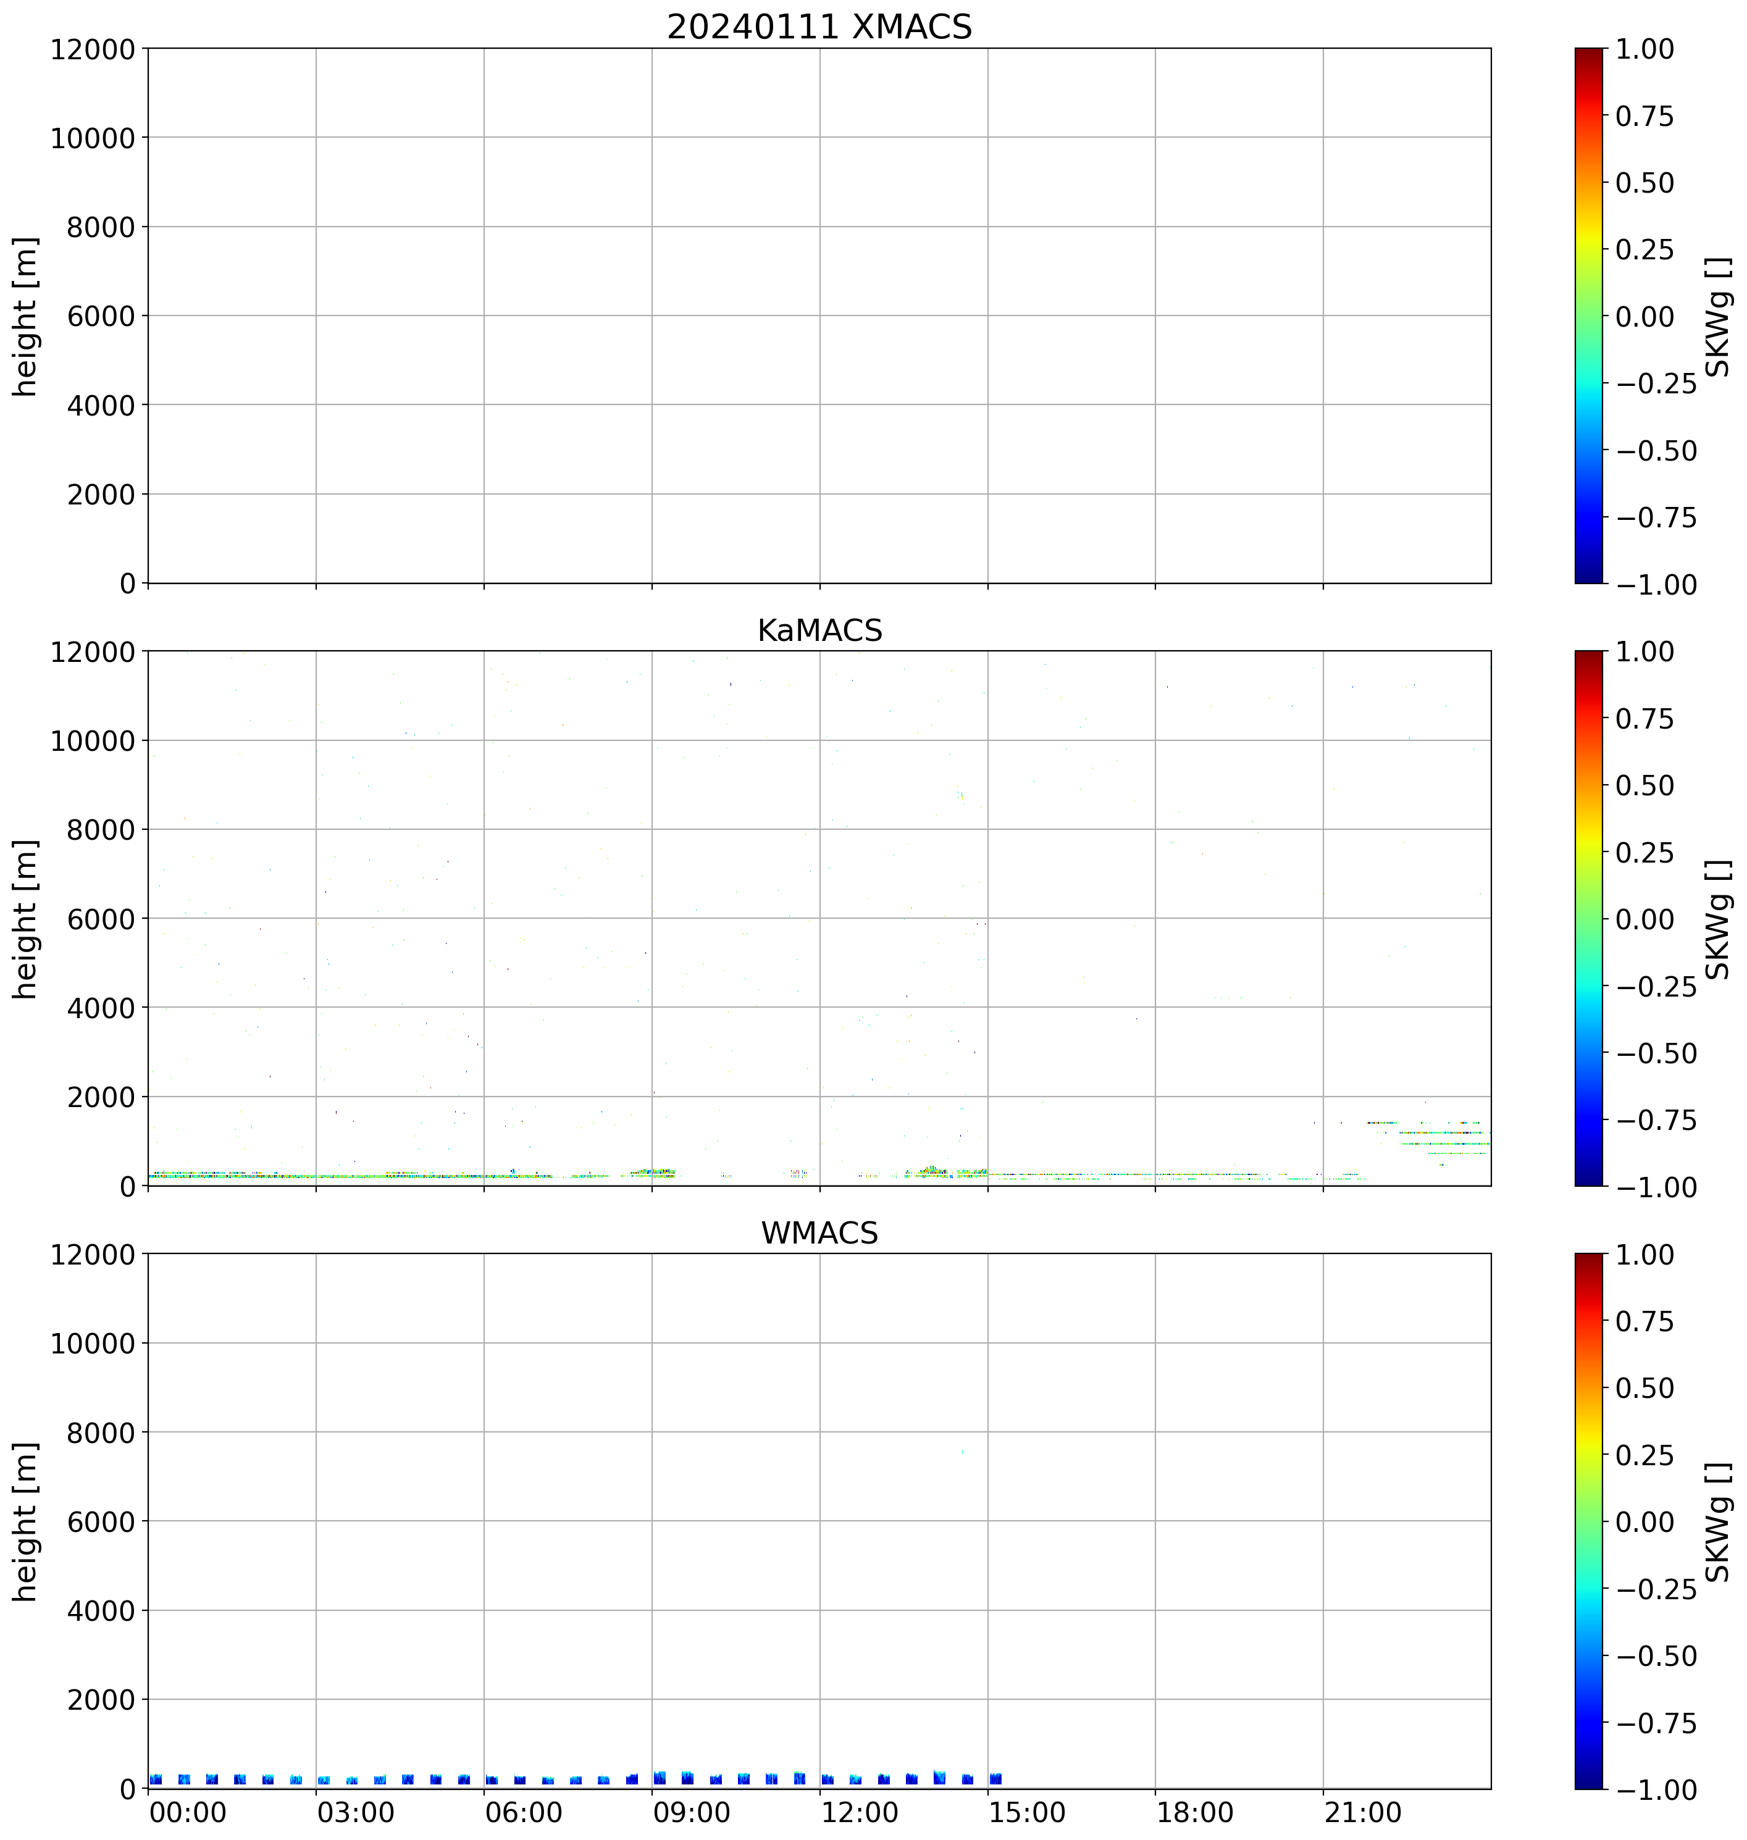Click the 21:00 time axis label
The width and height of the screenshot is (1747, 1840).
click(1362, 1813)
